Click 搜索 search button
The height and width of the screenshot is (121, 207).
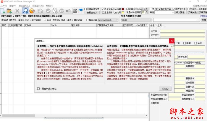coord(204,20)
